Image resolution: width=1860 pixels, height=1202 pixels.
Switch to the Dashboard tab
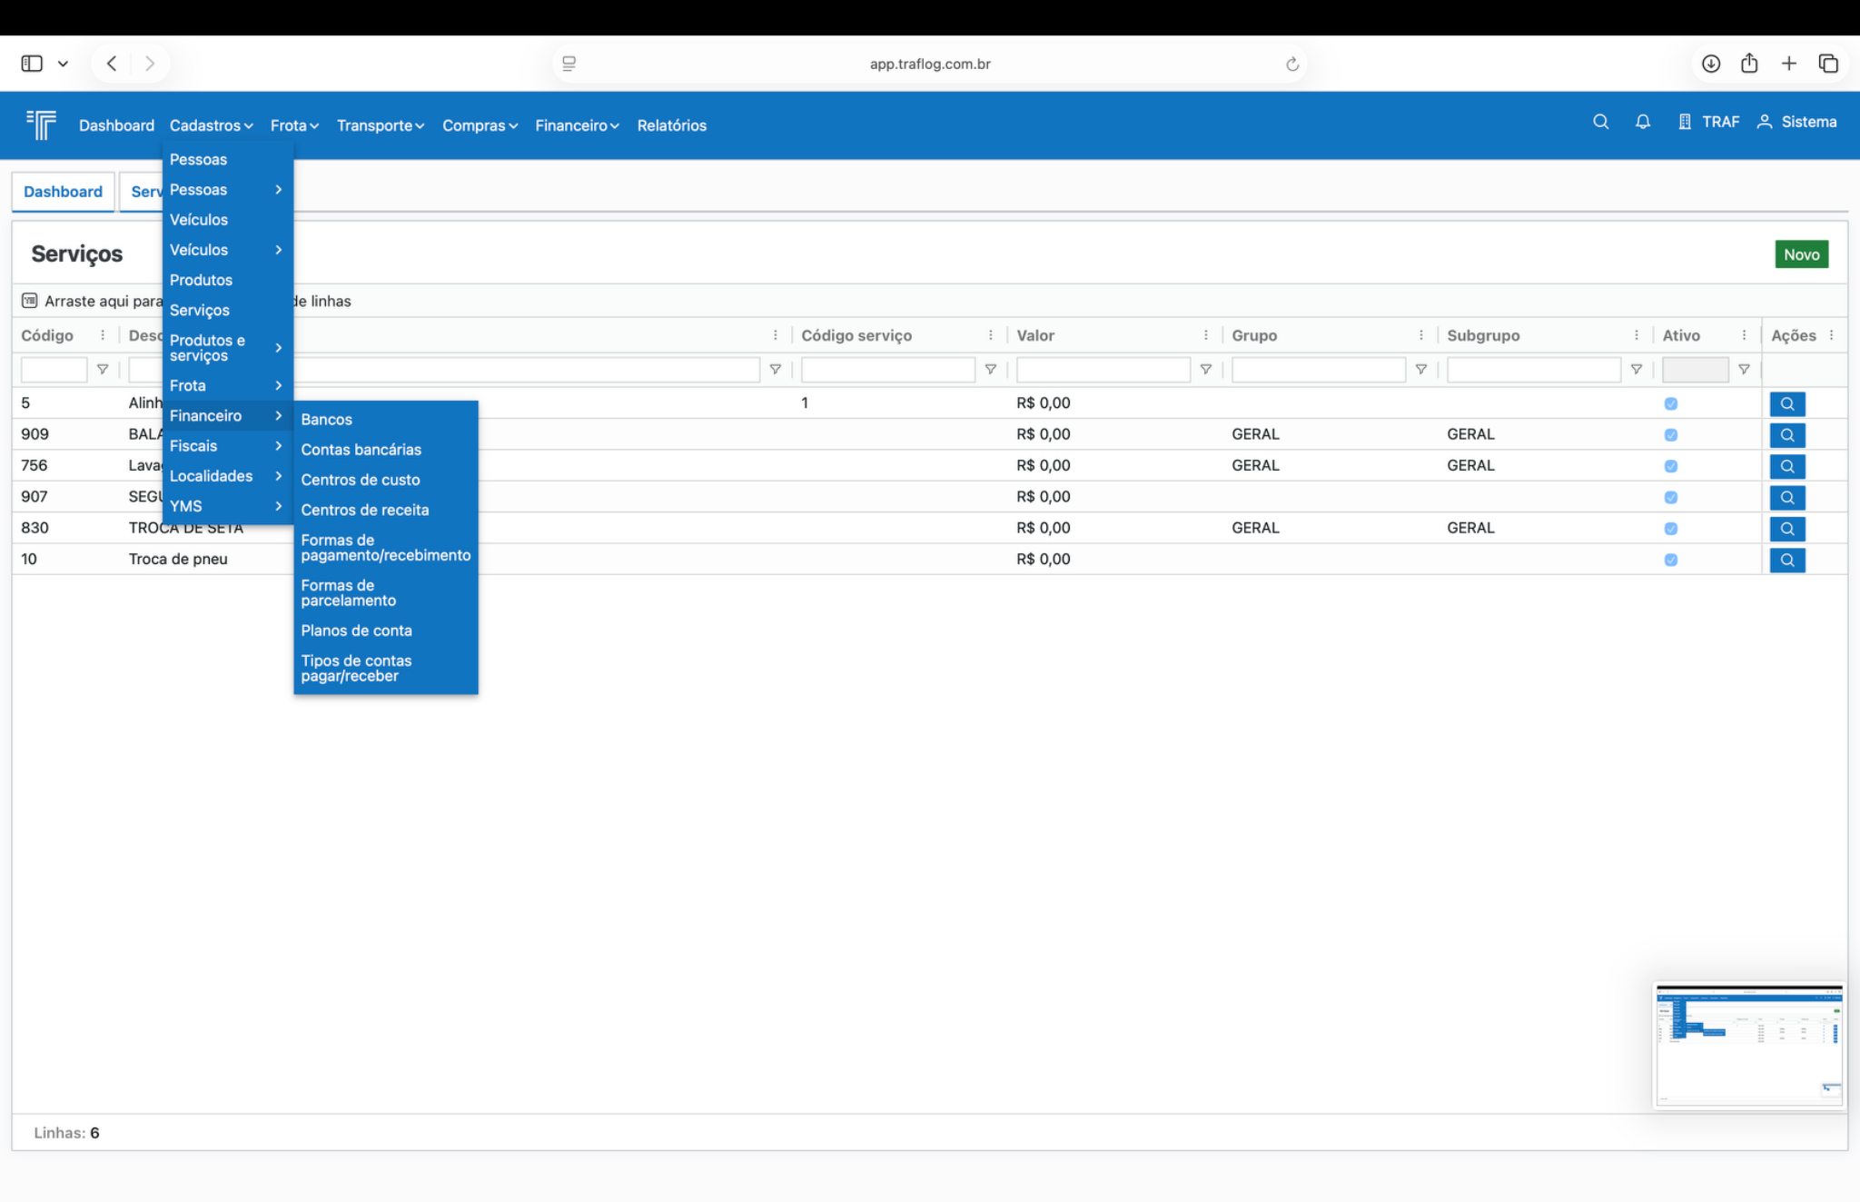pos(63,192)
